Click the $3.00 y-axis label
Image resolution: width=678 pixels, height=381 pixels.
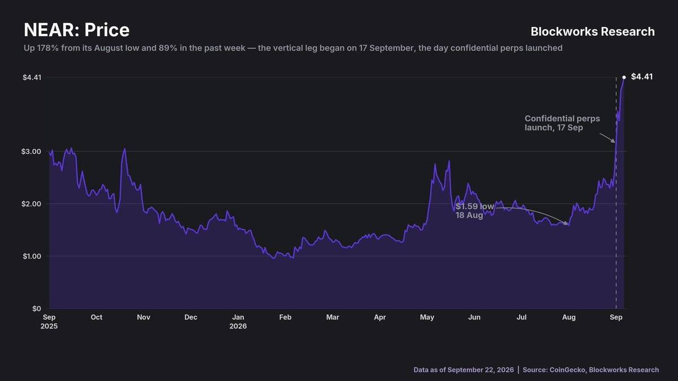[x=32, y=151]
